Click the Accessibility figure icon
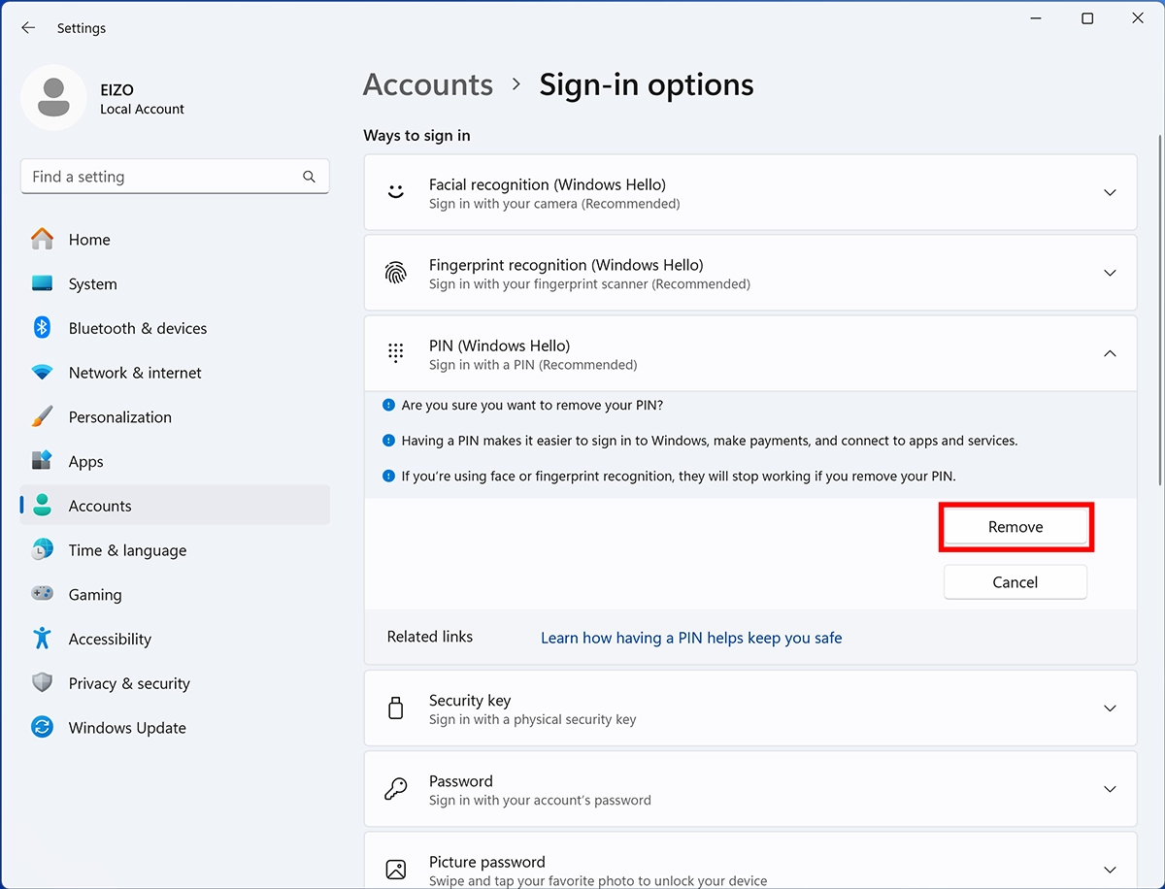Screen dimensions: 1165x889 point(42,639)
